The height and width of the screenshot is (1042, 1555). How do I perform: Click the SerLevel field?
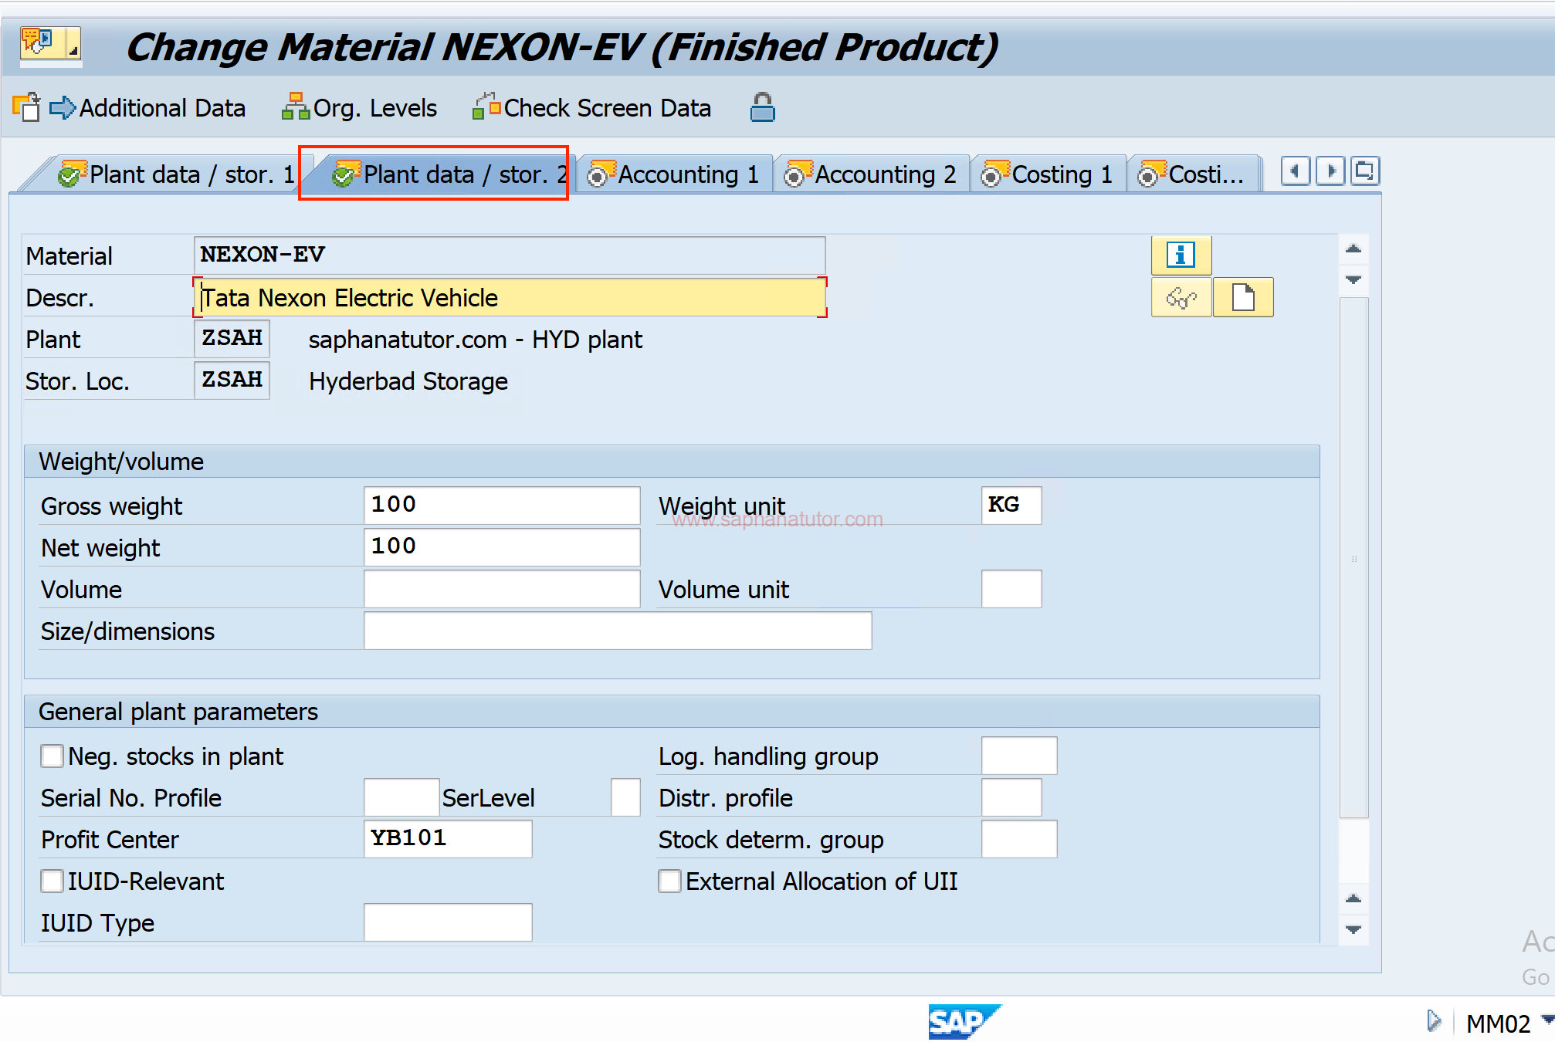point(625,797)
